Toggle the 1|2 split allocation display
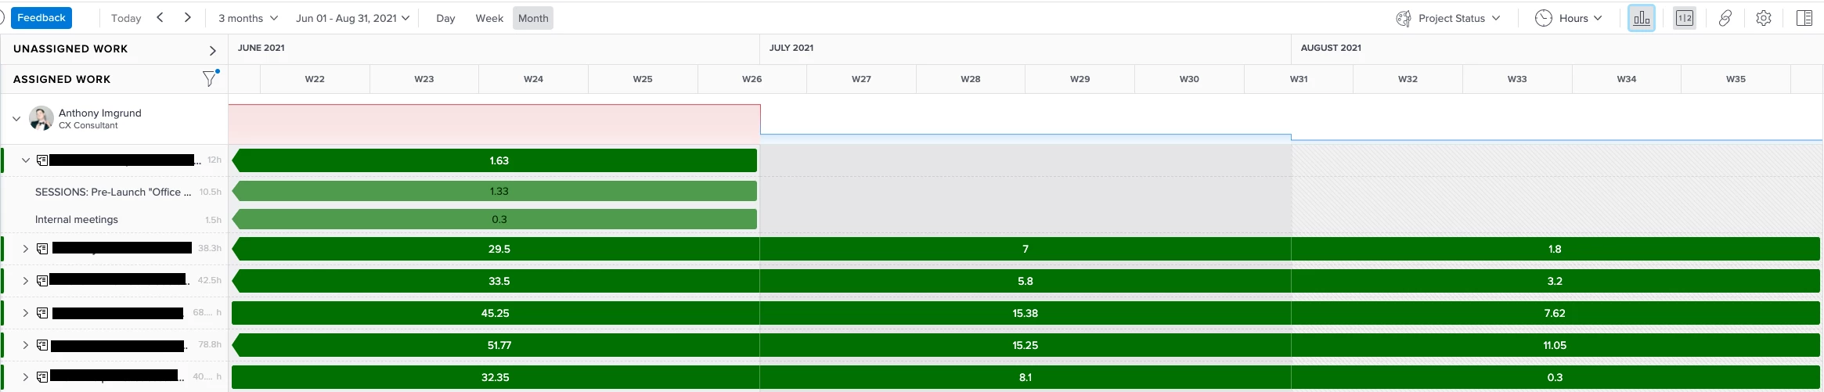The image size is (1824, 392). pyautogui.click(x=1685, y=18)
